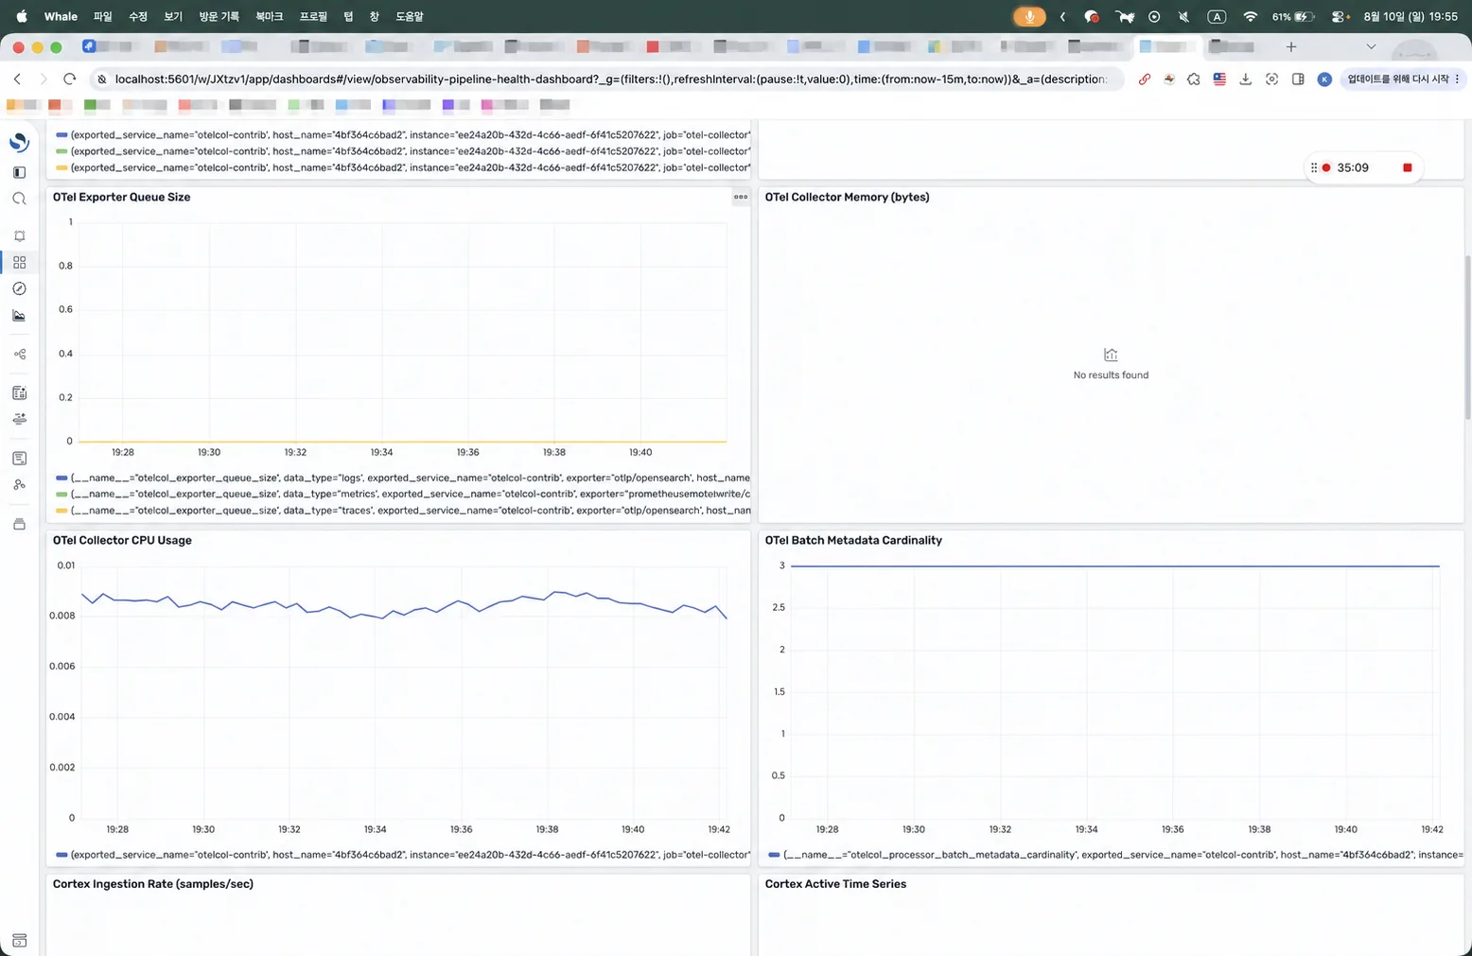Open macOS Control Center icon
The height and width of the screenshot is (956, 1472).
1340,16
